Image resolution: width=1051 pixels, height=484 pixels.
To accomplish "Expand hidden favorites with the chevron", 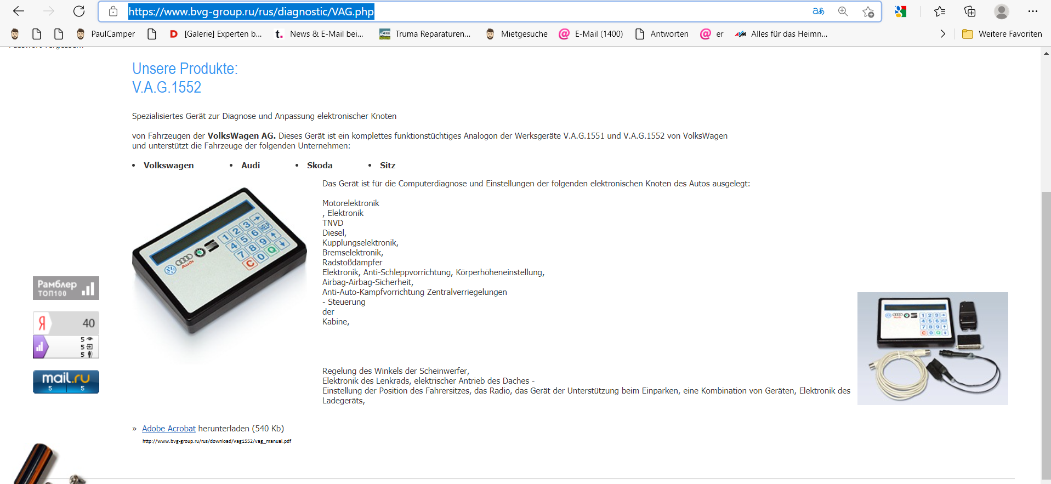I will point(943,34).
